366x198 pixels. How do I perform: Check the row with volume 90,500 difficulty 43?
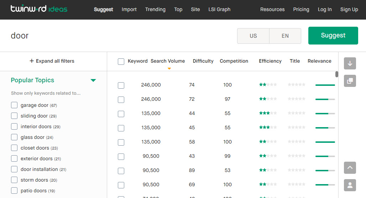click(x=121, y=157)
